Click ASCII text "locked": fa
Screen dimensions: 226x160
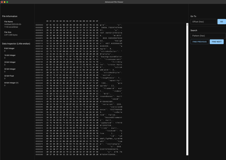pos(114,131)
